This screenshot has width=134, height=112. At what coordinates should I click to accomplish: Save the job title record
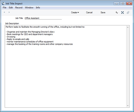pos(103,12)
